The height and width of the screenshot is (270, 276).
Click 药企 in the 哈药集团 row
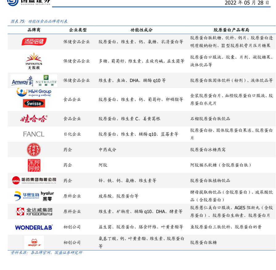[68, 181]
